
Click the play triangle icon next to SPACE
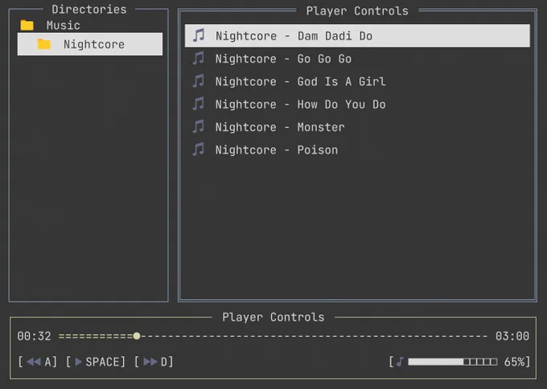(x=79, y=362)
